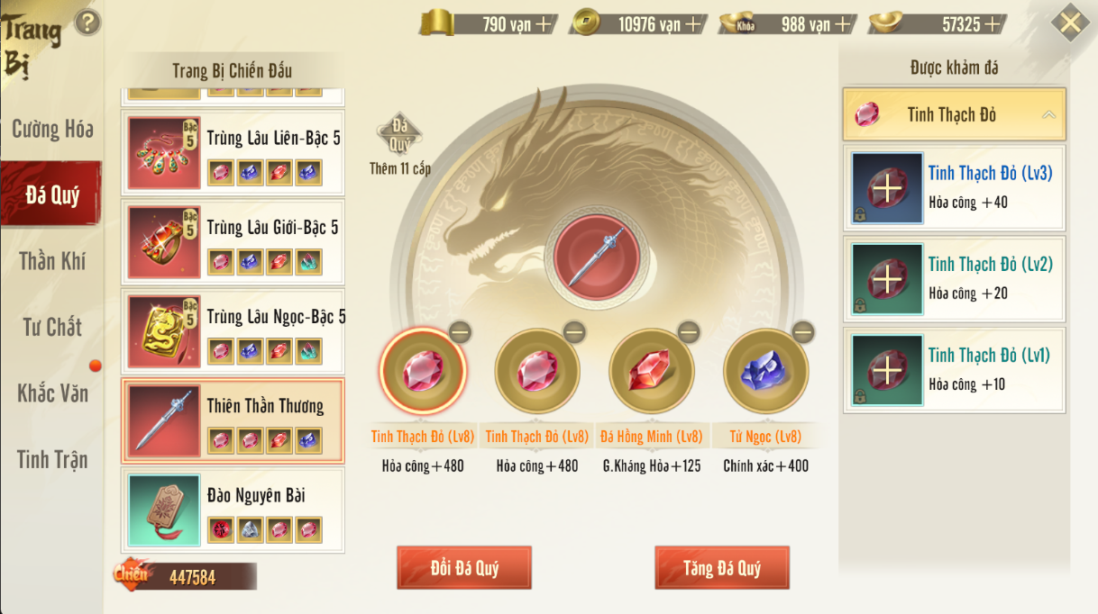Select the Tử Ngọc blue gem slot
Viewport: 1098px width, 614px height.
point(765,371)
